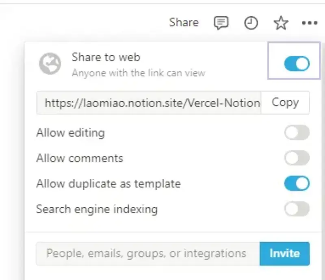Click the Share button in top bar
This screenshot has height=280, width=325.
(184, 23)
